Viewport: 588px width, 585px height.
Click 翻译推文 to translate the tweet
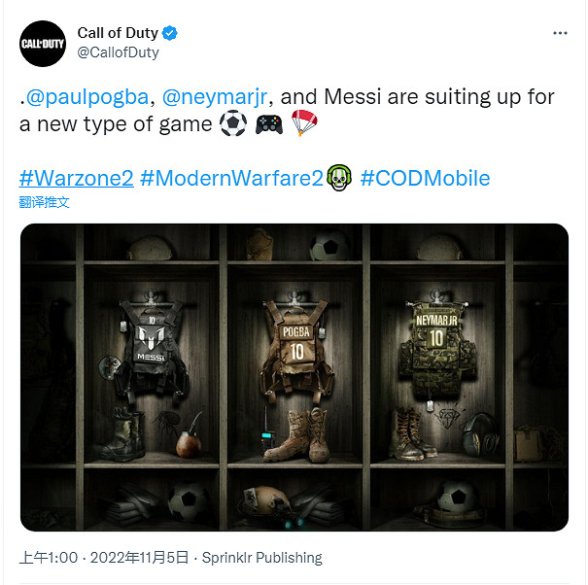point(45,202)
